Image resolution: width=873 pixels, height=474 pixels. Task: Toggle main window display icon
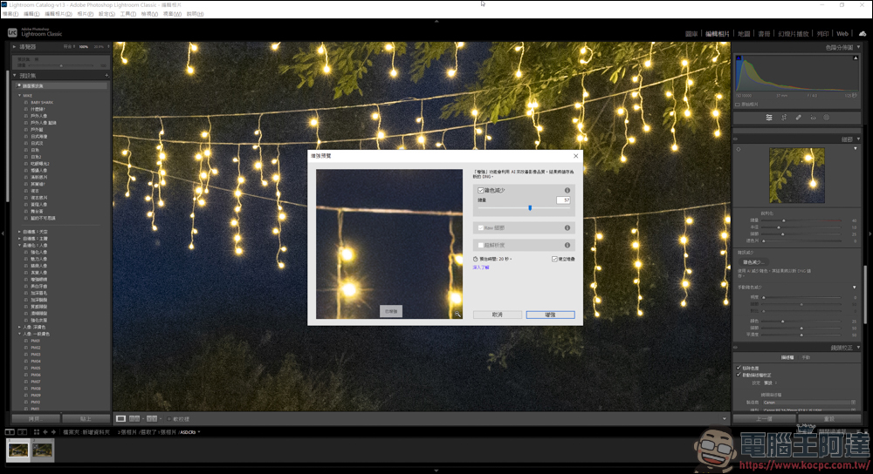[10, 432]
